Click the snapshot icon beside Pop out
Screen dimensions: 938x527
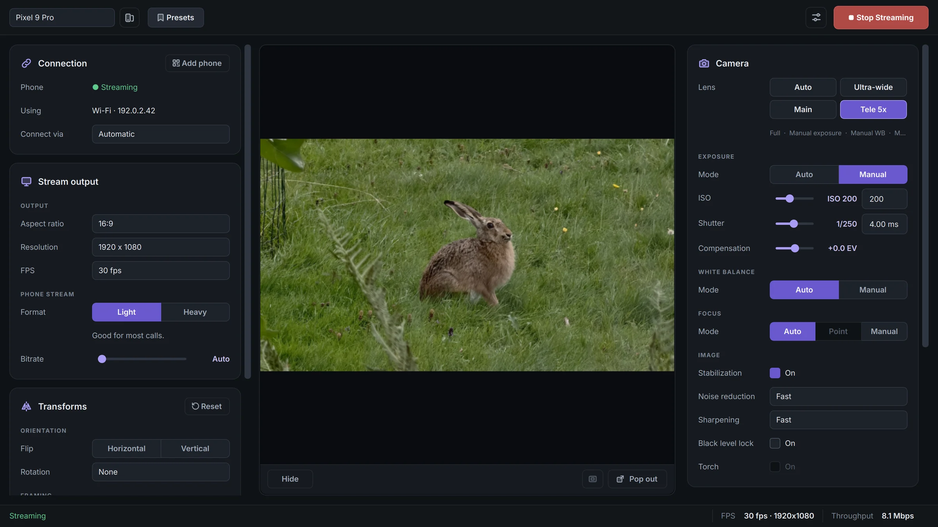593,479
